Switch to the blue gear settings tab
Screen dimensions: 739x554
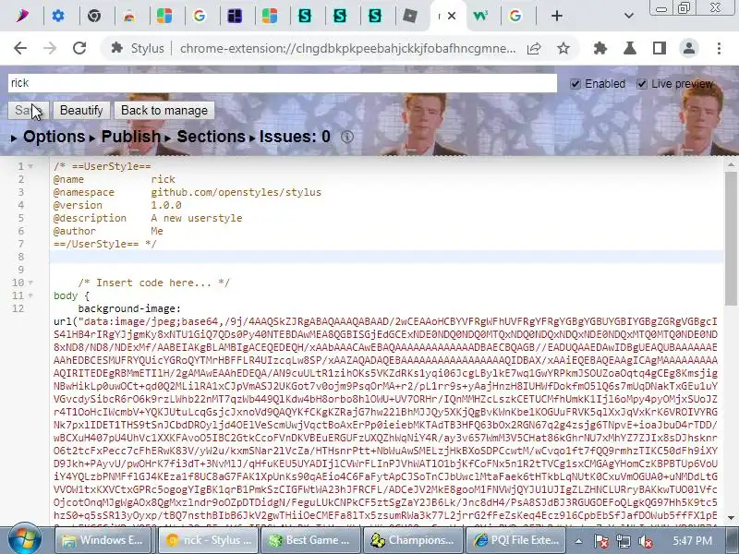pos(58,16)
